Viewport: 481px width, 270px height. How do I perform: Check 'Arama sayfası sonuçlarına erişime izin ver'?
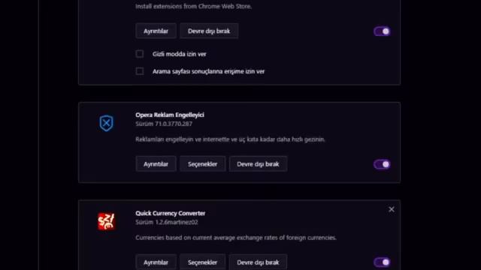(x=140, y=71)
